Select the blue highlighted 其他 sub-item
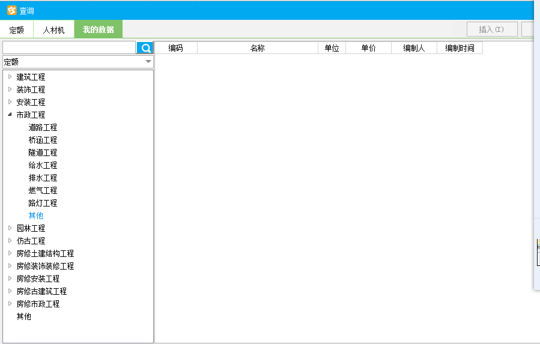 (35, 216)
